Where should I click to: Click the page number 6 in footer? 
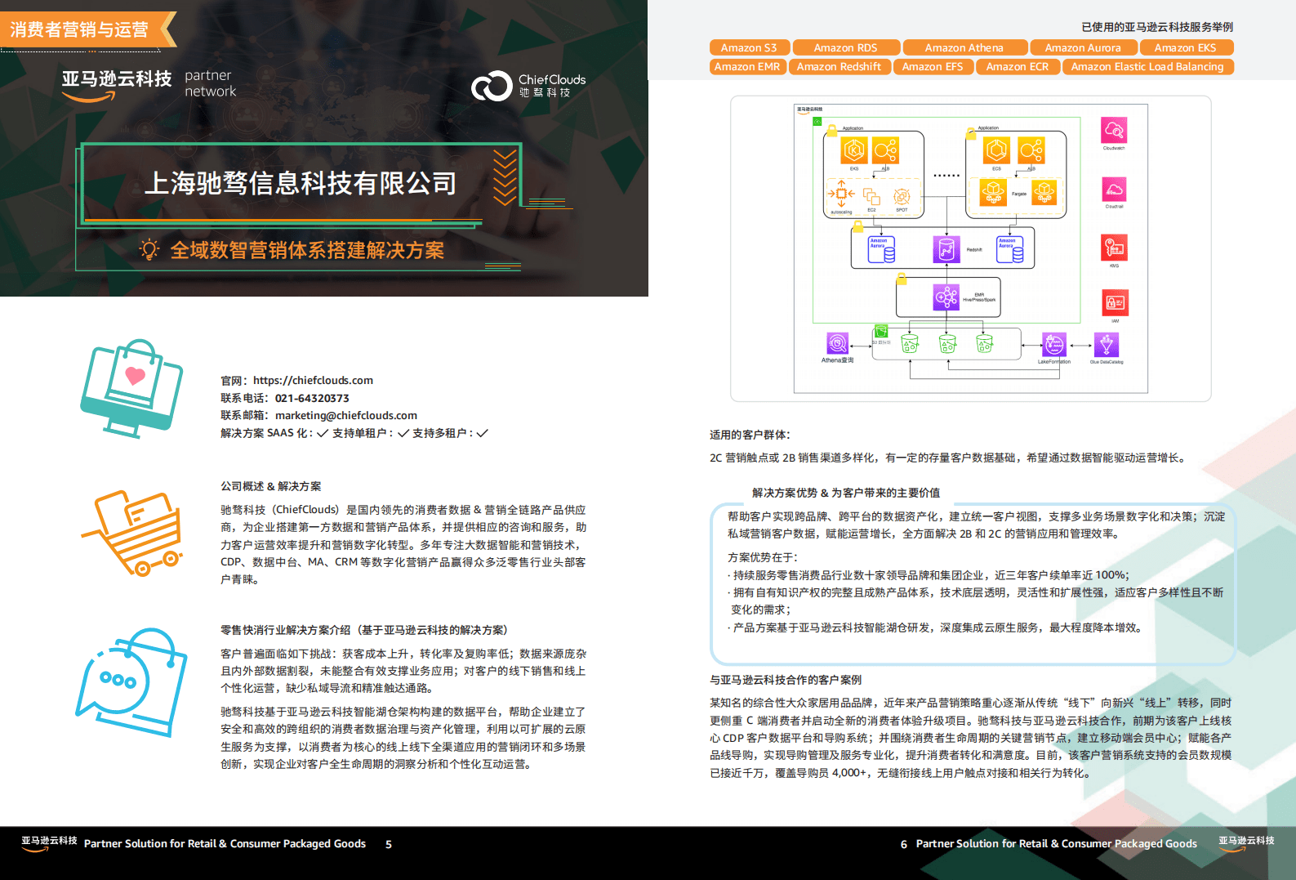pos(904,844)
